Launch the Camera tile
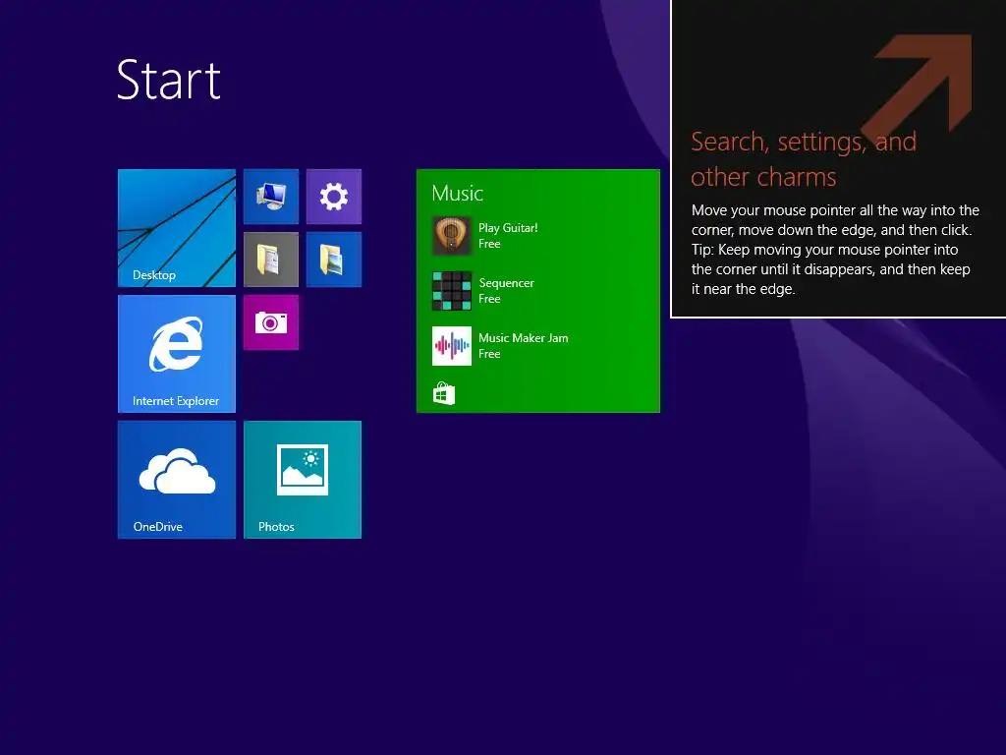This screenshot has width=1006, height=755. (271, 322)
